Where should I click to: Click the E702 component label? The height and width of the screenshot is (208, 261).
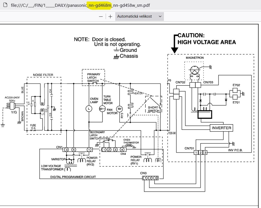[236, 85]
